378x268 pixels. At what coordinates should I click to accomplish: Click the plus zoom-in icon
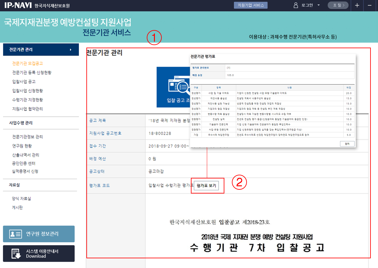[357, 5]
